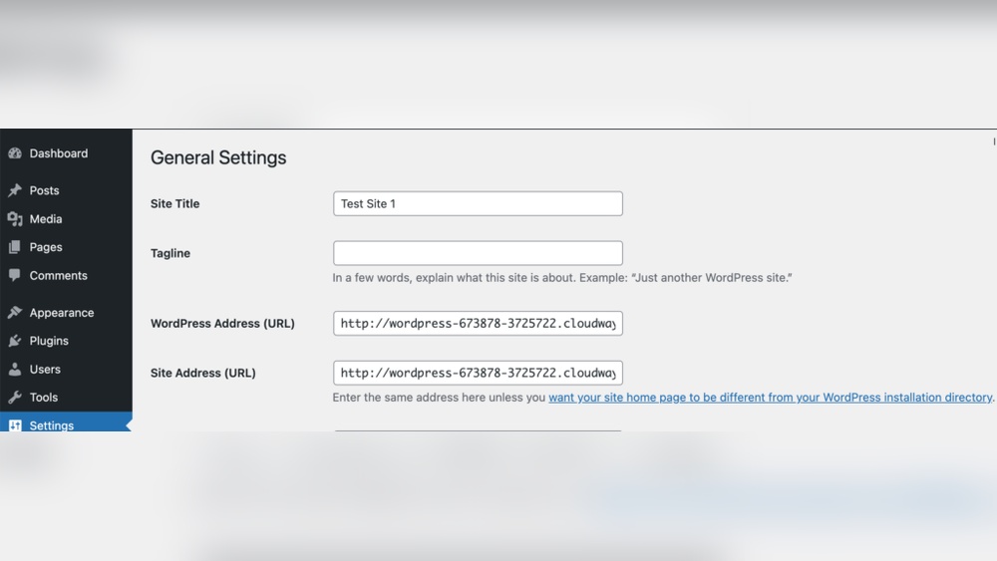Click the Comments speech bubble icon
Image resolution: width=997 pixels, height=561 pixels.
pos(15,275)
